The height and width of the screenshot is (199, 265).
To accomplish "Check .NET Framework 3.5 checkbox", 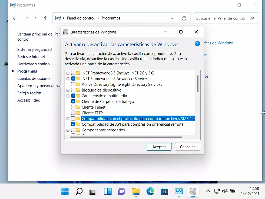I will tap(73, 73).
